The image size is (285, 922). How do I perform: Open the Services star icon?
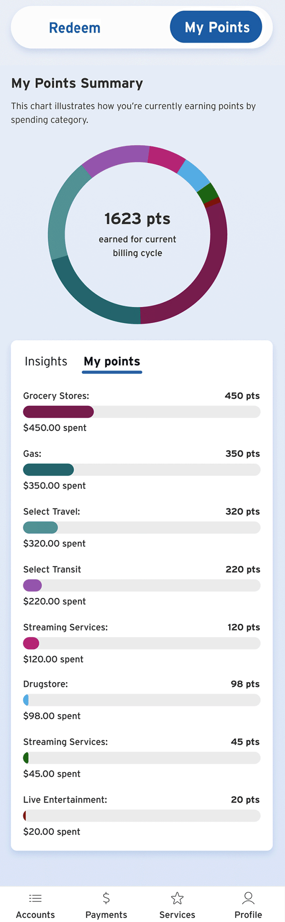pyautogui.click(x=177, y=898)
